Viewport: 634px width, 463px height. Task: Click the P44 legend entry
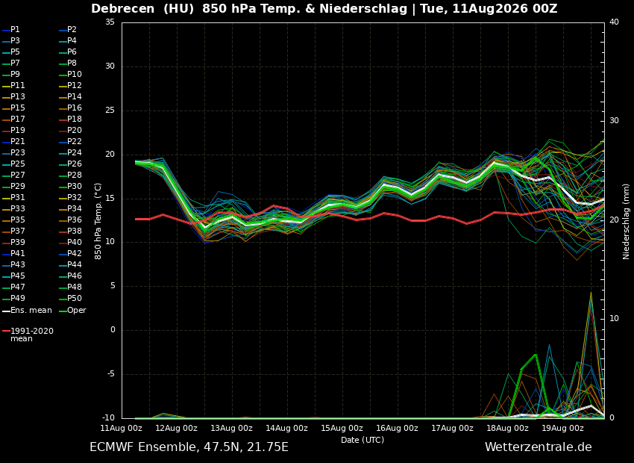(70, 264)
